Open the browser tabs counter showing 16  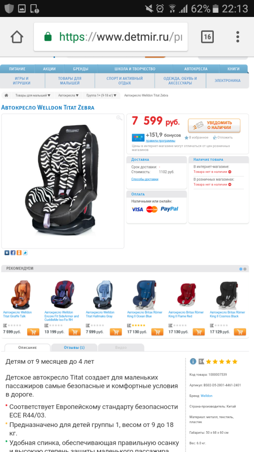pyautogui.click(x=207, y=37)
